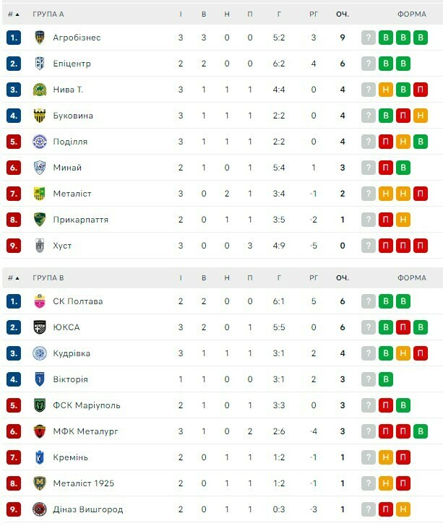Click the grey ? upcoming match badge for Вікторія
Screen dimensions: 443x526
369,379
